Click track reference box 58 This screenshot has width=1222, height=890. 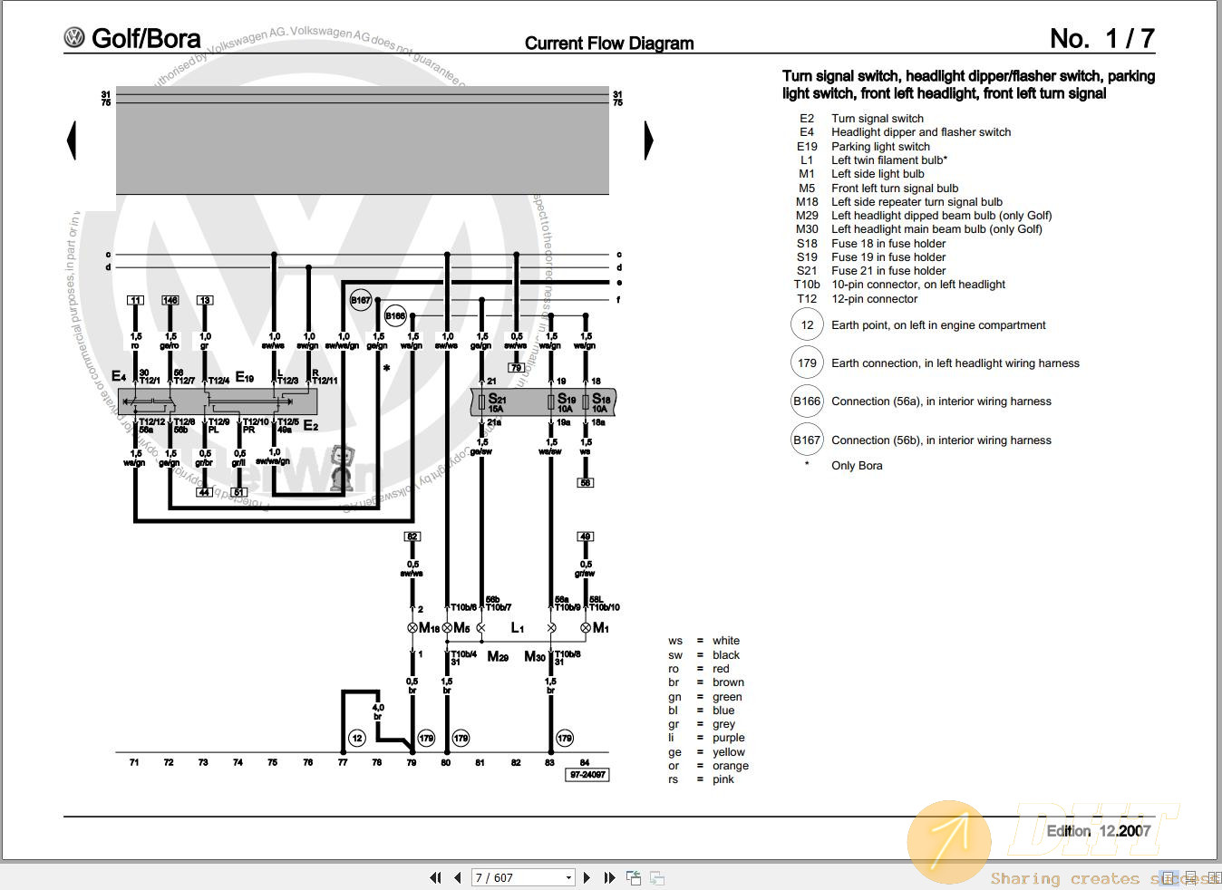[586, 482]
